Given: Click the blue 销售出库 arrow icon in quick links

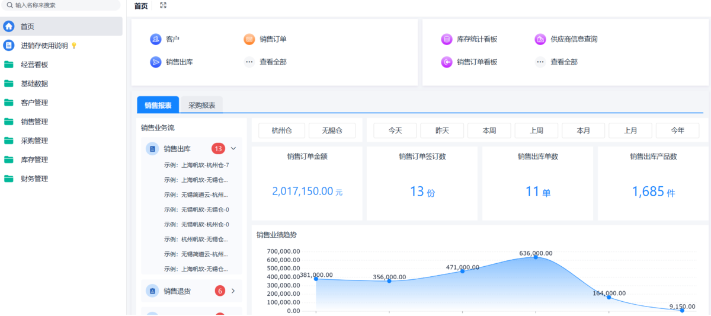Looking at the screenshot, I should click(x=156, y=62).
